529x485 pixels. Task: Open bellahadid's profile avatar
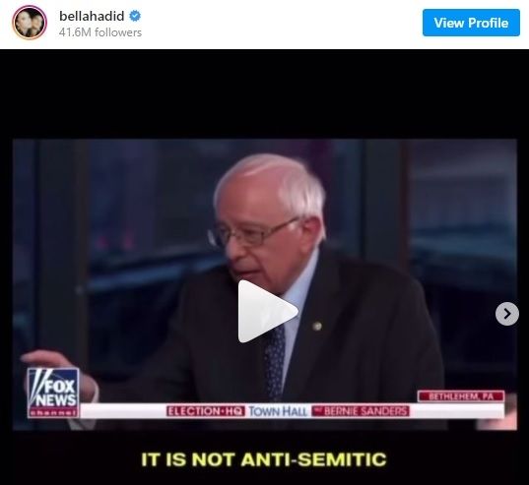(30, 23)
